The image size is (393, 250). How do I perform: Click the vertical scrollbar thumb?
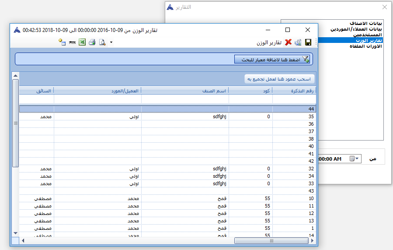(16, 123)
